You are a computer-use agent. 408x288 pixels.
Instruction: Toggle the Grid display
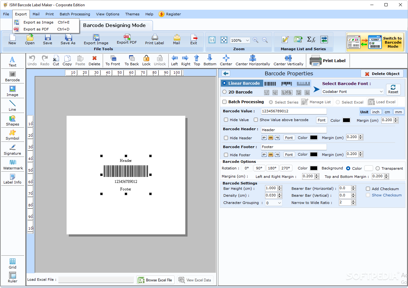click(x=13, y=264)
